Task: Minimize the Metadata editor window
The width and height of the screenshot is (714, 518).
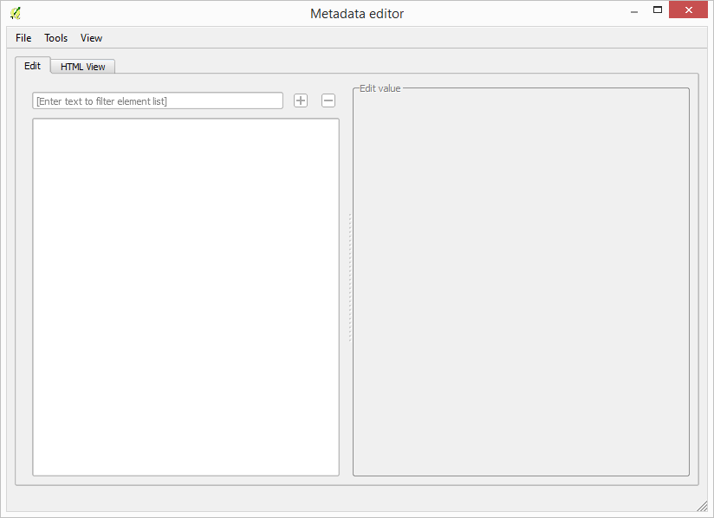Action: coord(633,10)
